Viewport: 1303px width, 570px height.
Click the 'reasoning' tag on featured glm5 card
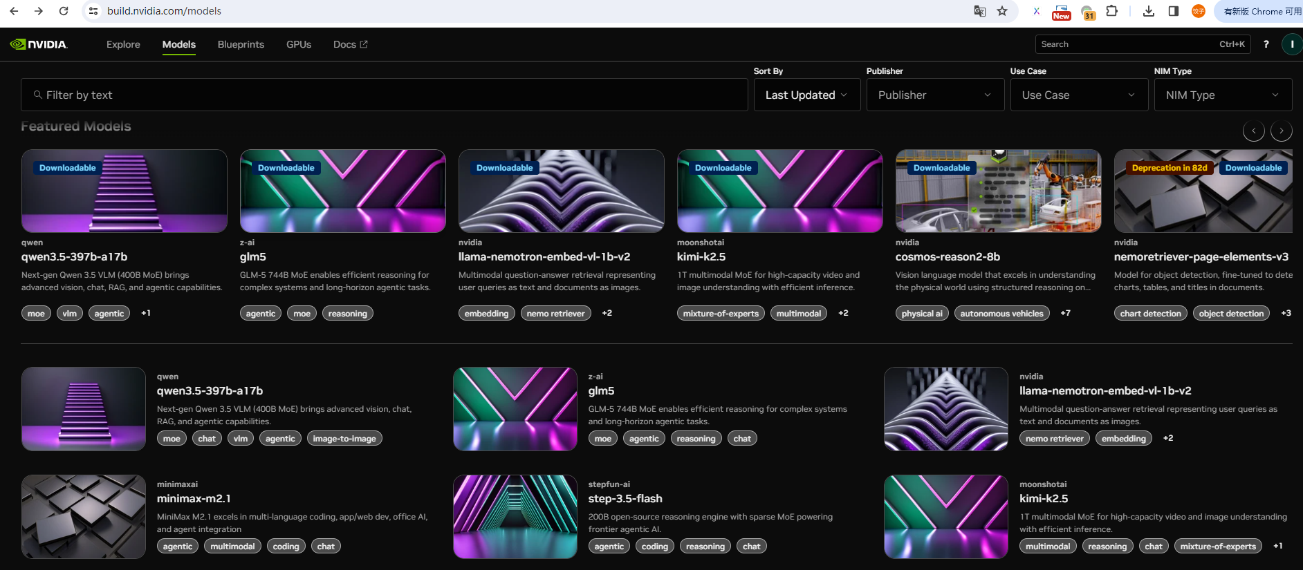coord(348,314)
